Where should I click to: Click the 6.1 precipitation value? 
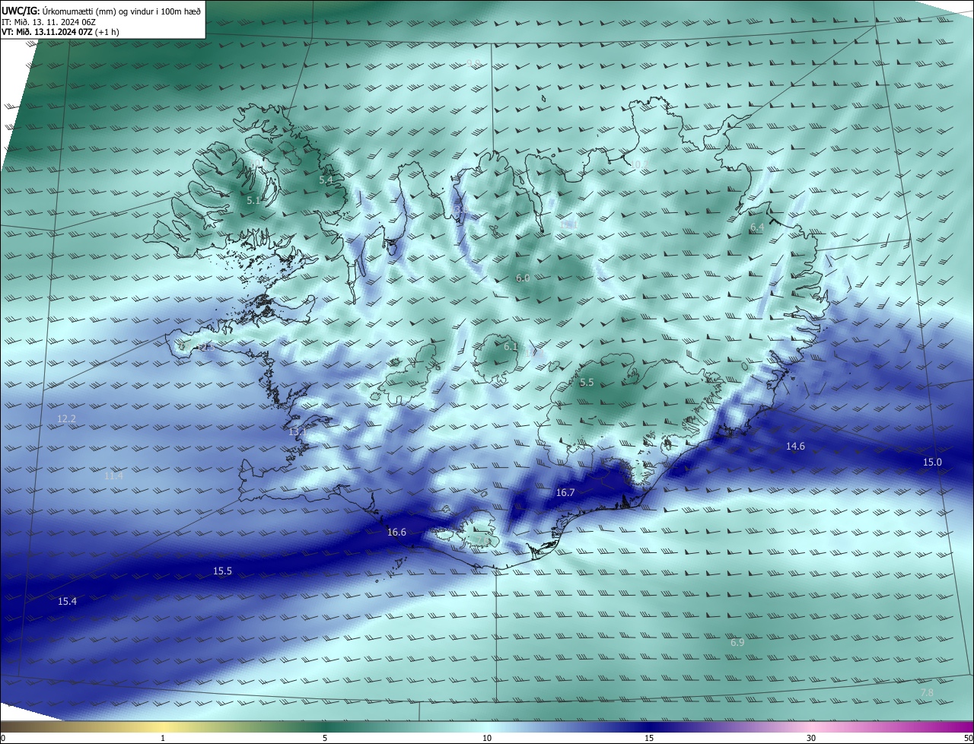[x=511, y=347]
